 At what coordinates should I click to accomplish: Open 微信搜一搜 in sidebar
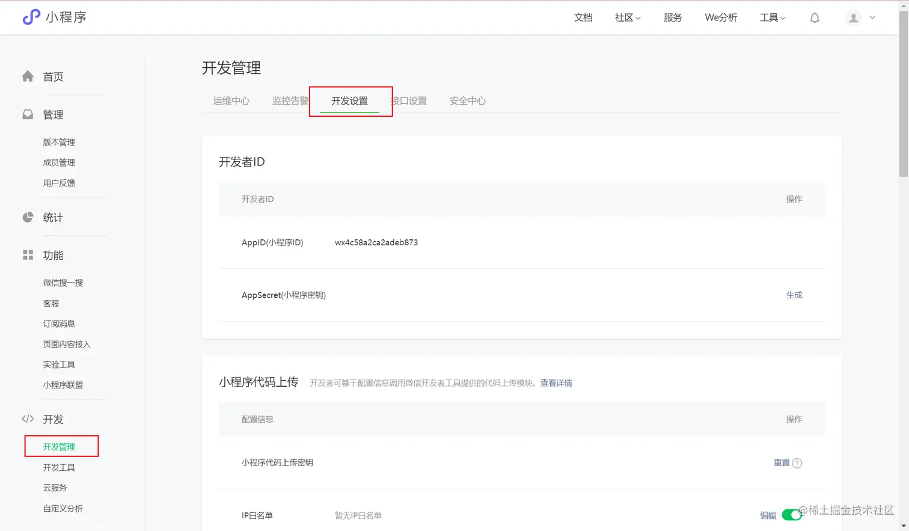point(63,283)
